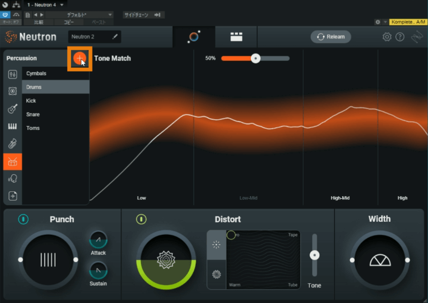The image size is (428, 303).
Task: Select Cymbals from the Percussion list
Action: point(56,73)
